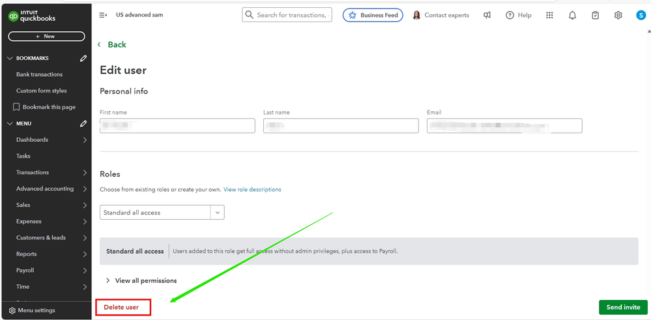Open Custom form styles bookmark
The image size is (651, 320).
point(42,91)
